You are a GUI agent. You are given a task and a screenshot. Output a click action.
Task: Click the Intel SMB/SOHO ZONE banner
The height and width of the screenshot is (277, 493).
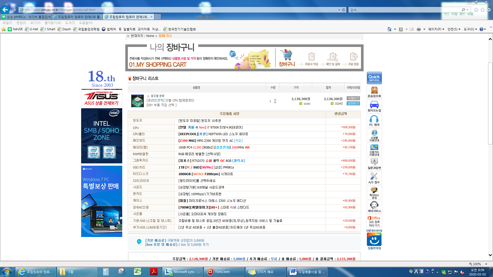point(102,136)
